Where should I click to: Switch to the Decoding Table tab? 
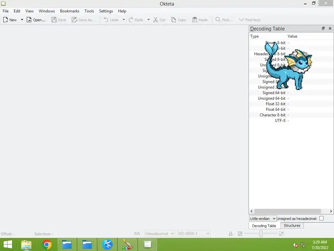[x=264, y=226]
